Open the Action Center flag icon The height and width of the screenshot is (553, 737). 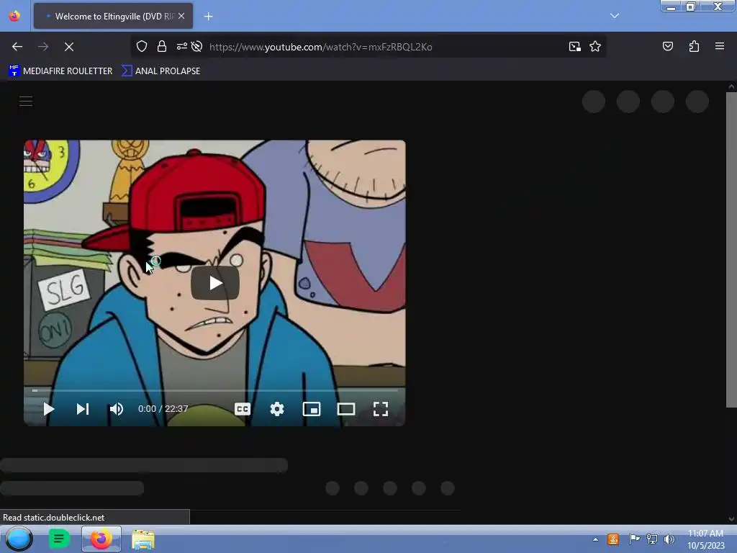(633, 539)
